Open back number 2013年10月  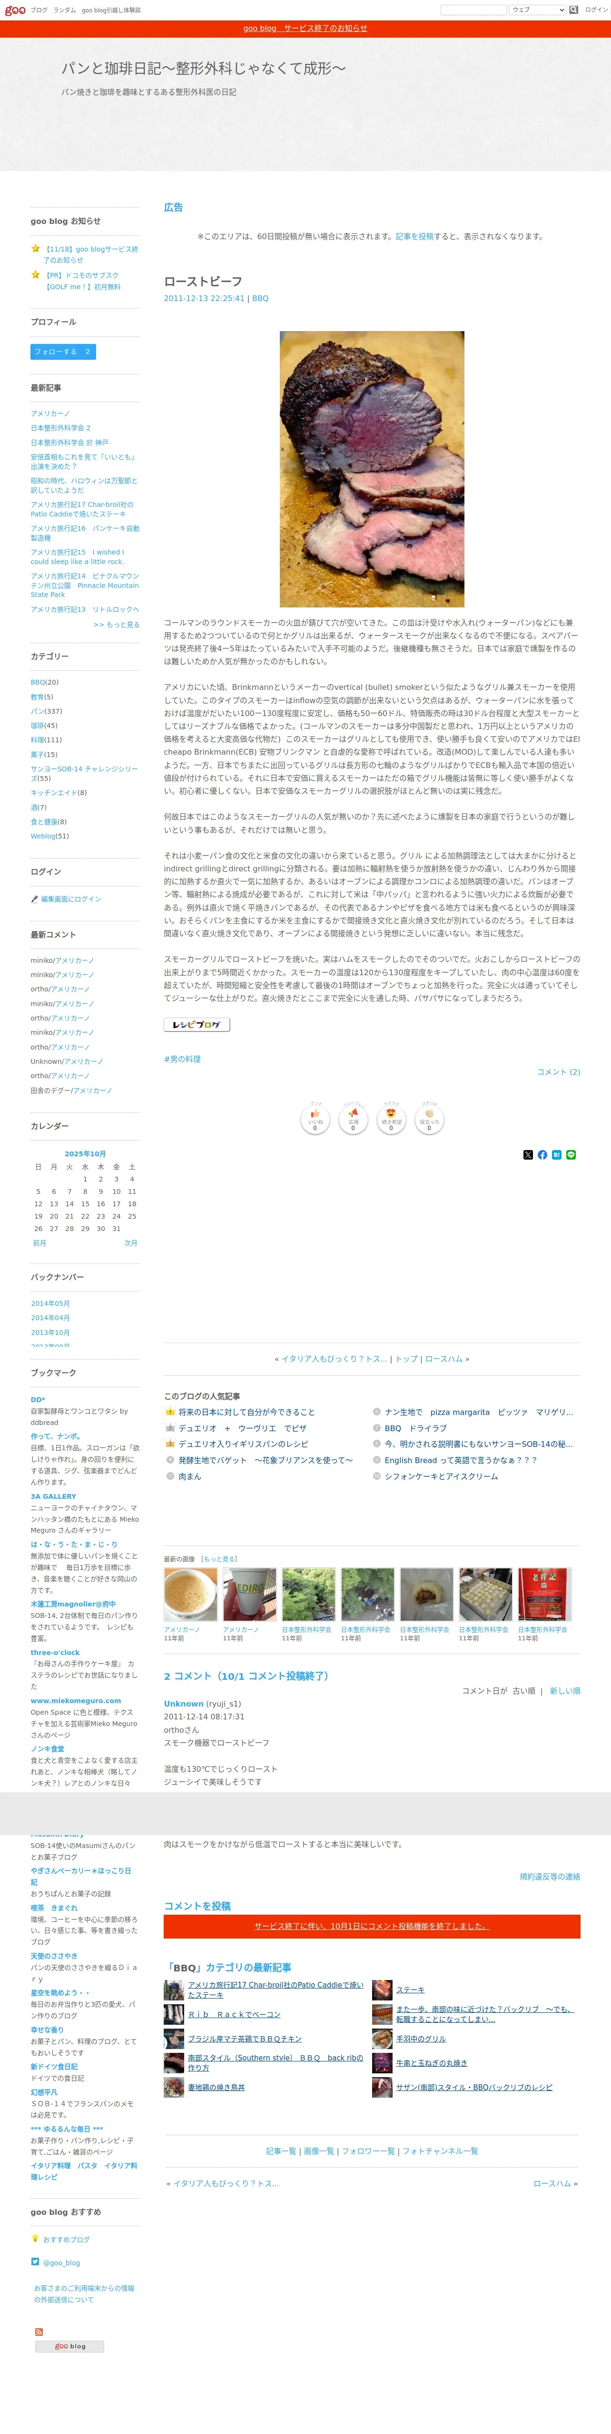point(50,1333)
